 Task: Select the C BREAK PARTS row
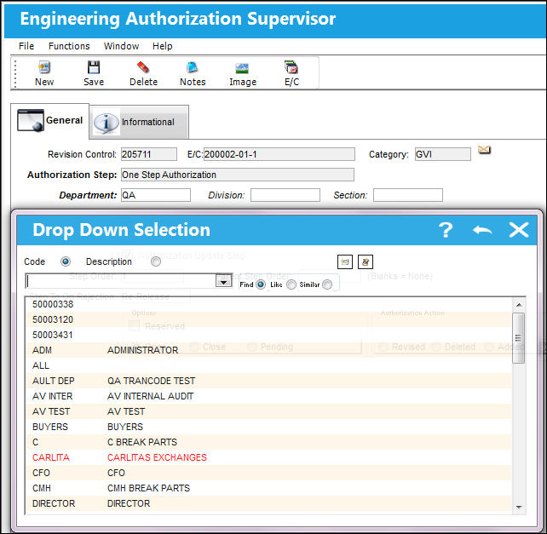coord(268,442)
